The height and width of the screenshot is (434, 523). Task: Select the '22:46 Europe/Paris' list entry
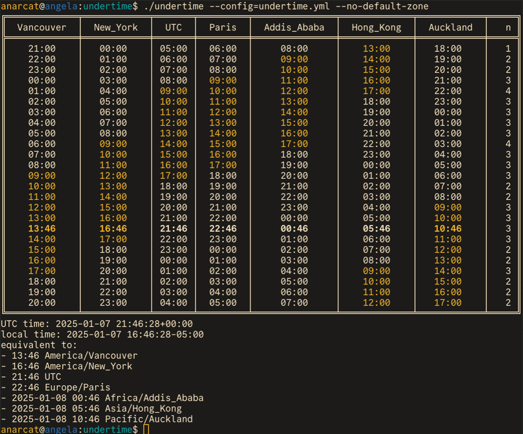[x=60, y=388]
